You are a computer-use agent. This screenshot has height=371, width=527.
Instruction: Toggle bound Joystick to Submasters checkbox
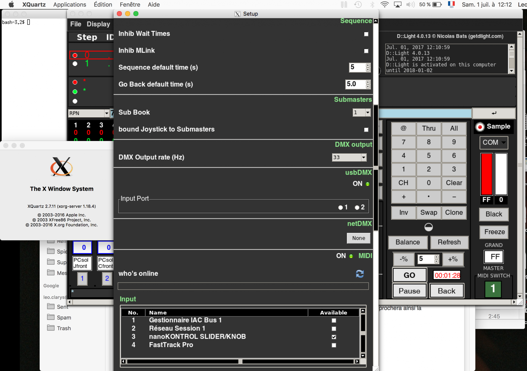coord(366,130)
